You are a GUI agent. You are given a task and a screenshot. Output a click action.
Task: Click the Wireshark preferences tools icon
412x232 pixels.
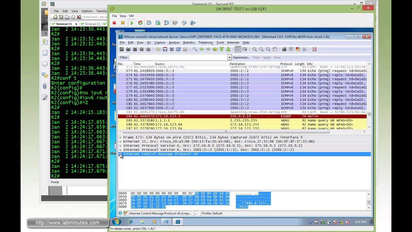click(x=304, y=49)
